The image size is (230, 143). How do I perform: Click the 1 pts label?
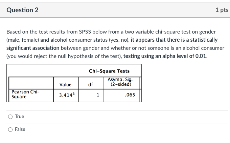click(x=222, y=10)
